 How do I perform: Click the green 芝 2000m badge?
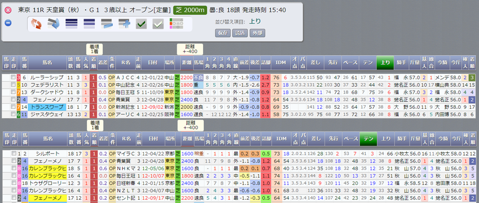(190, 10)
